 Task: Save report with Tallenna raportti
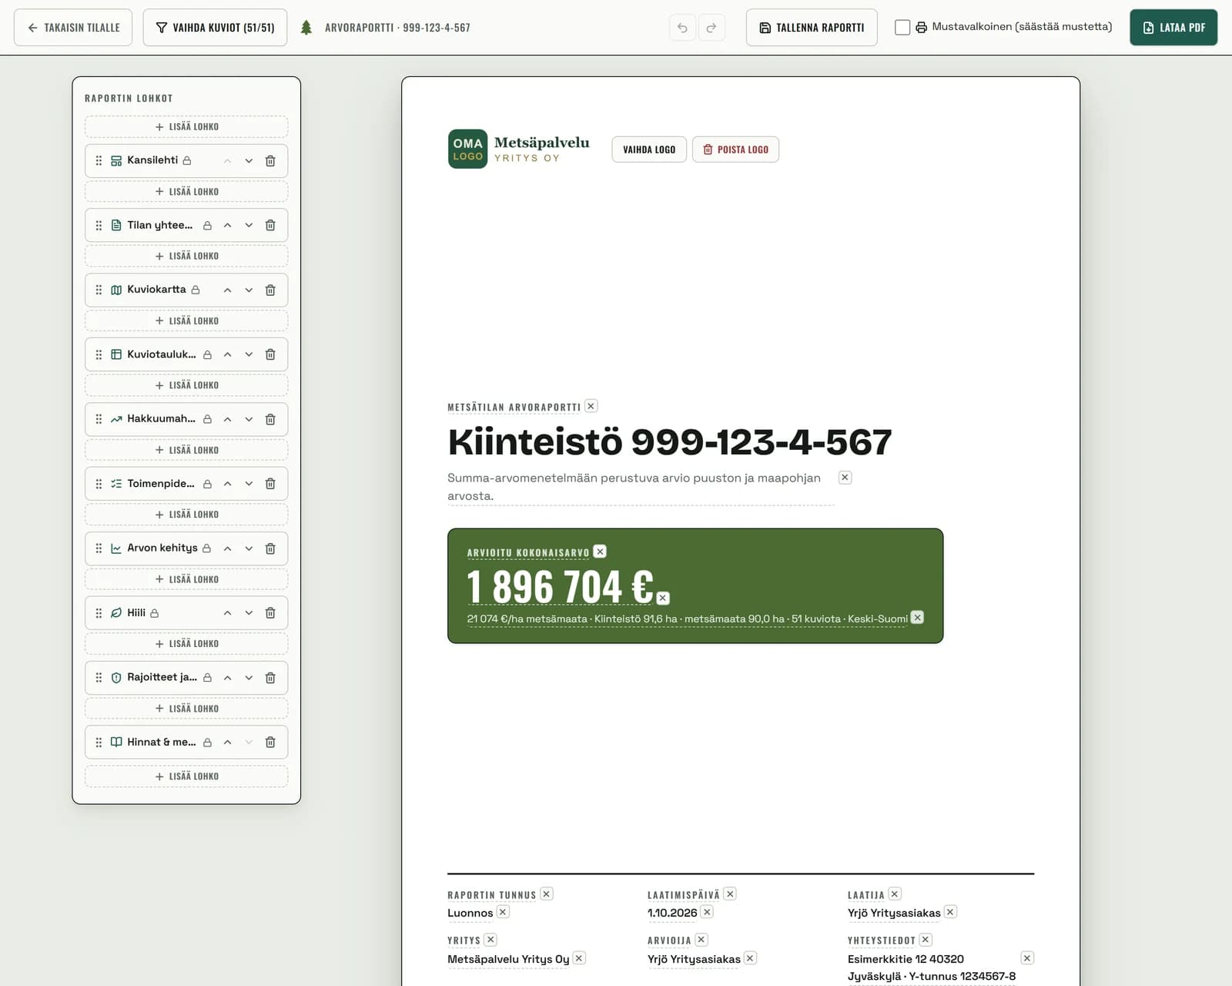point(812,28)
